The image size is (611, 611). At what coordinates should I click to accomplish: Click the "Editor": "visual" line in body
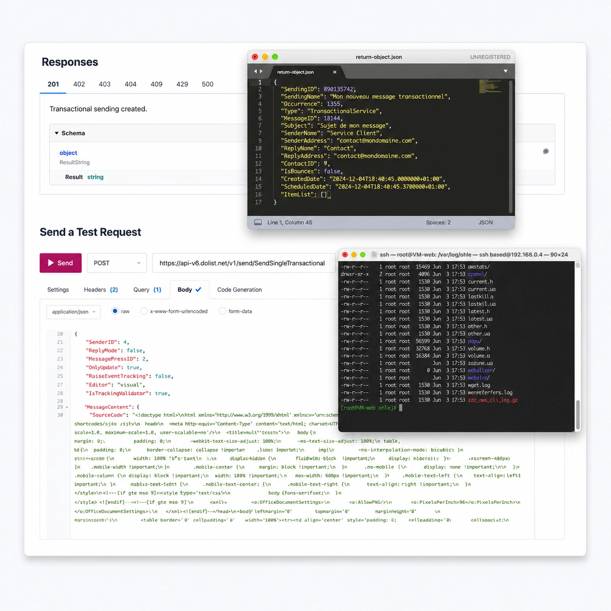(x=116, y=385)
